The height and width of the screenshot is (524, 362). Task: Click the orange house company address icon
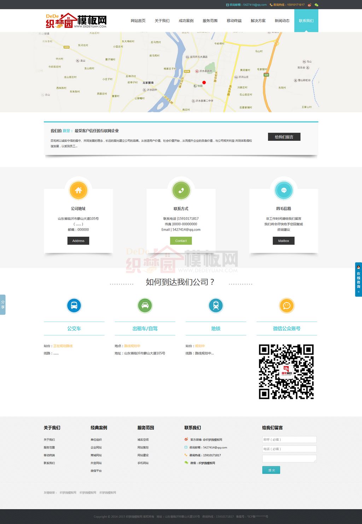(78, 190)
